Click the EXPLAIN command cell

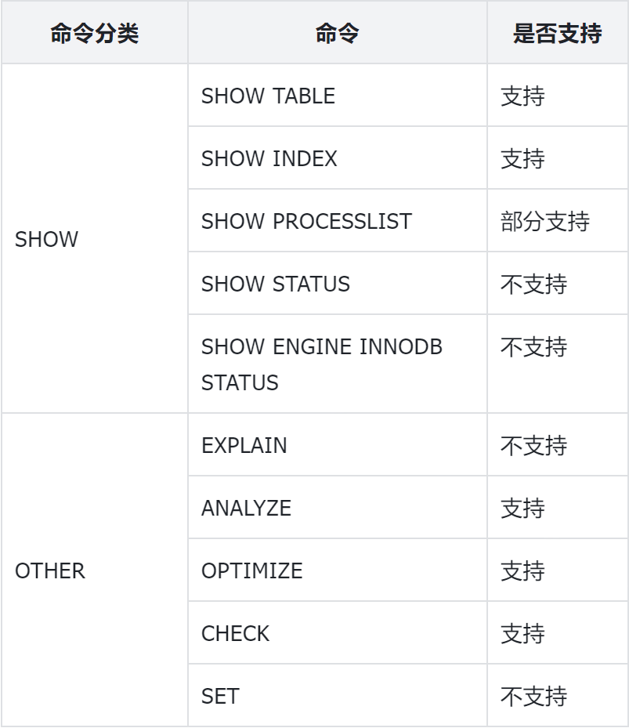[244, 445]
